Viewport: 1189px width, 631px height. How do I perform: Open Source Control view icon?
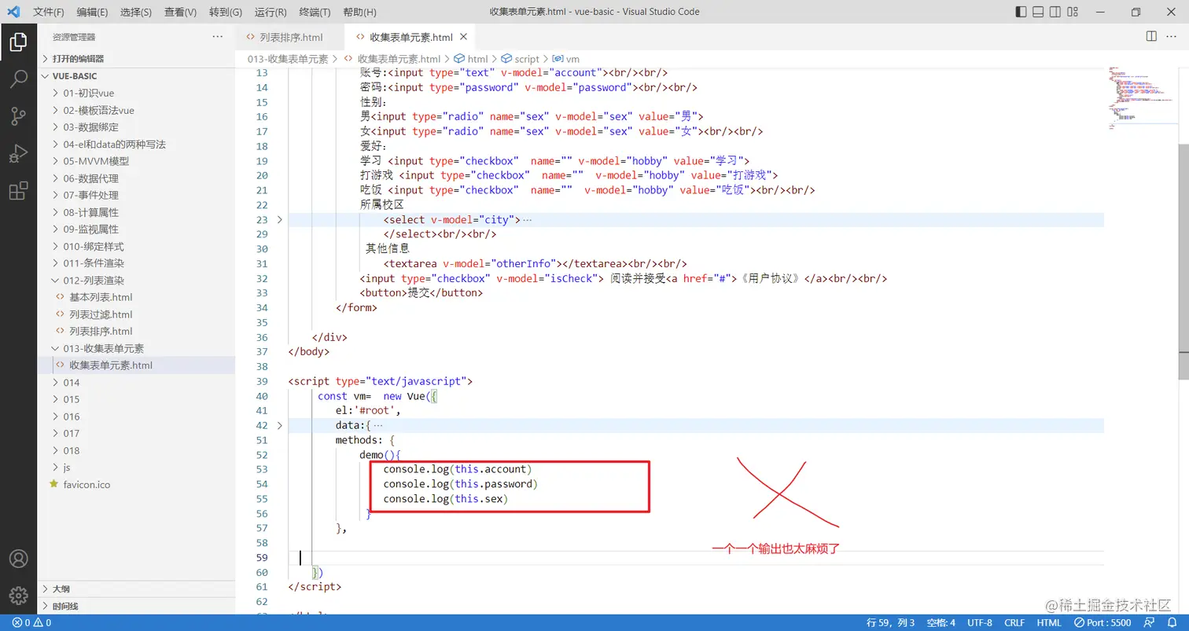click(x=18, y=116)
